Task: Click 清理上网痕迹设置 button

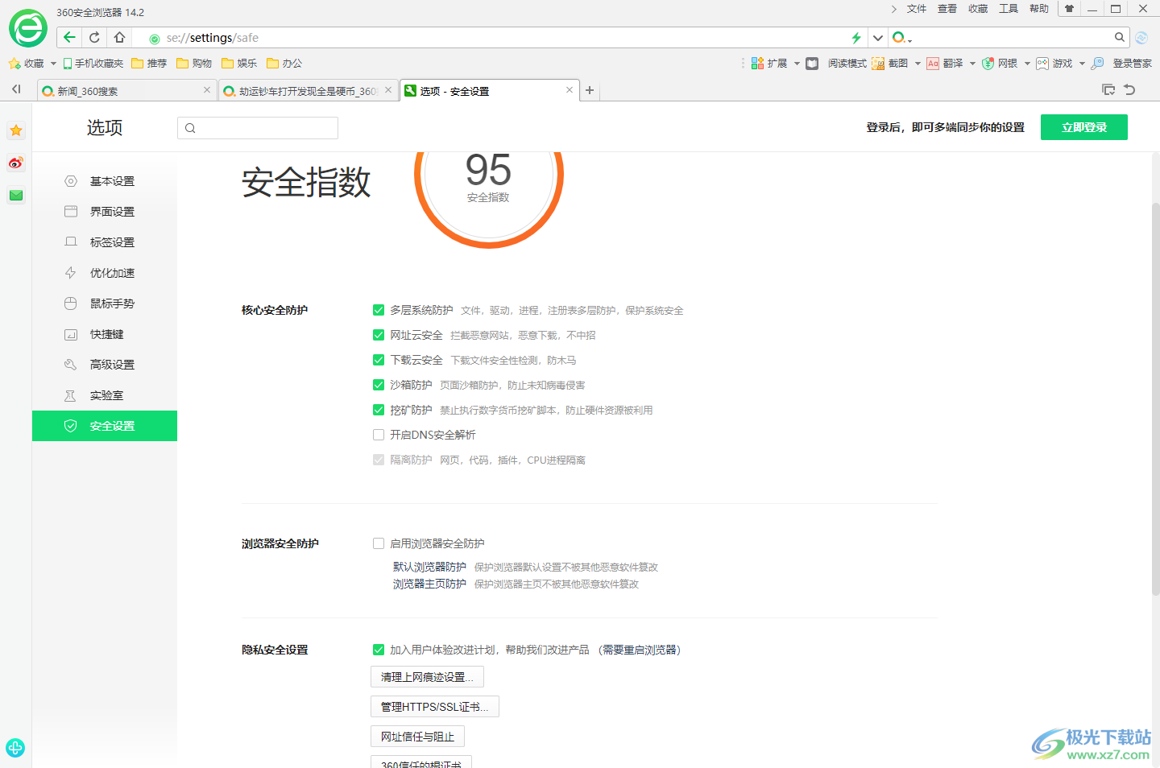Action: point(427,677)
